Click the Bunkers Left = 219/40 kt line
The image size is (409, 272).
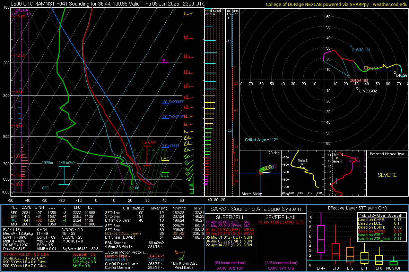(x=134, y=260)
